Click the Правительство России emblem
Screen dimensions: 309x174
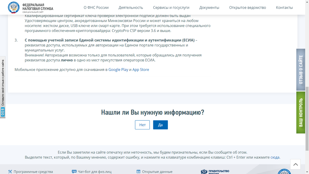(x=204, y=171)
